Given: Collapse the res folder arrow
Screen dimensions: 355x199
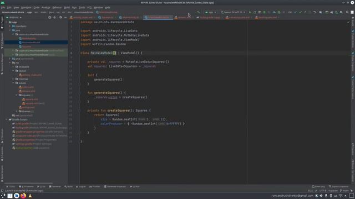Looking at the screenshot, I should pyautogui.click(x=10, y=62).
